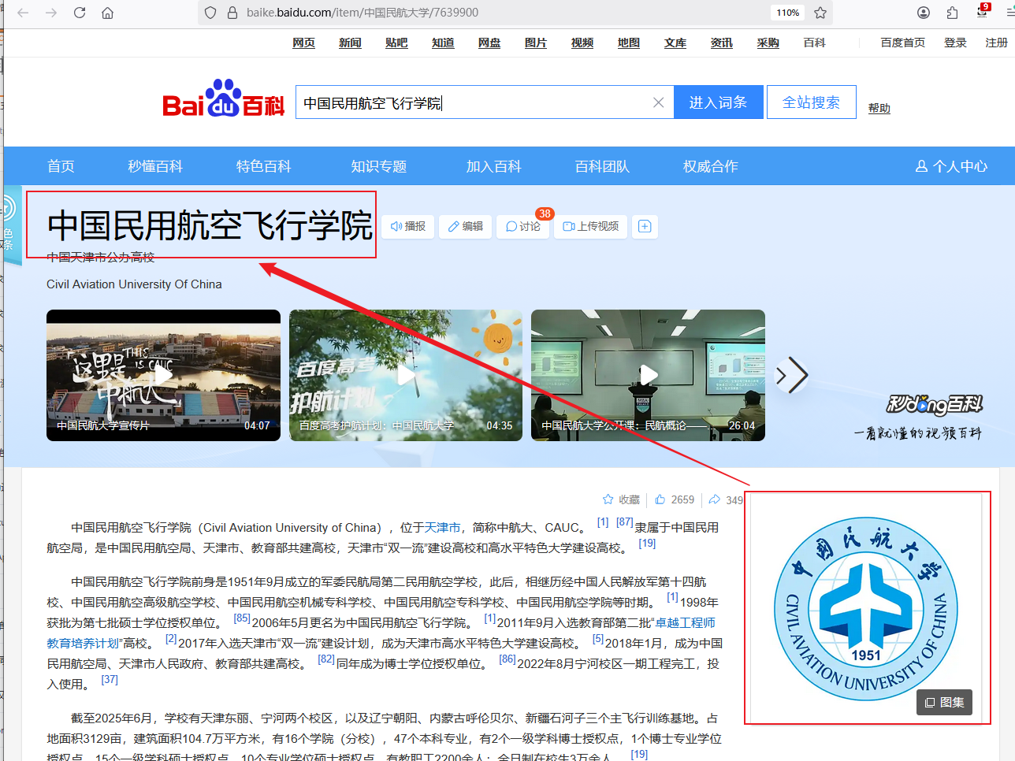
Task: Open the browser account icon
Action: [924, 13]
